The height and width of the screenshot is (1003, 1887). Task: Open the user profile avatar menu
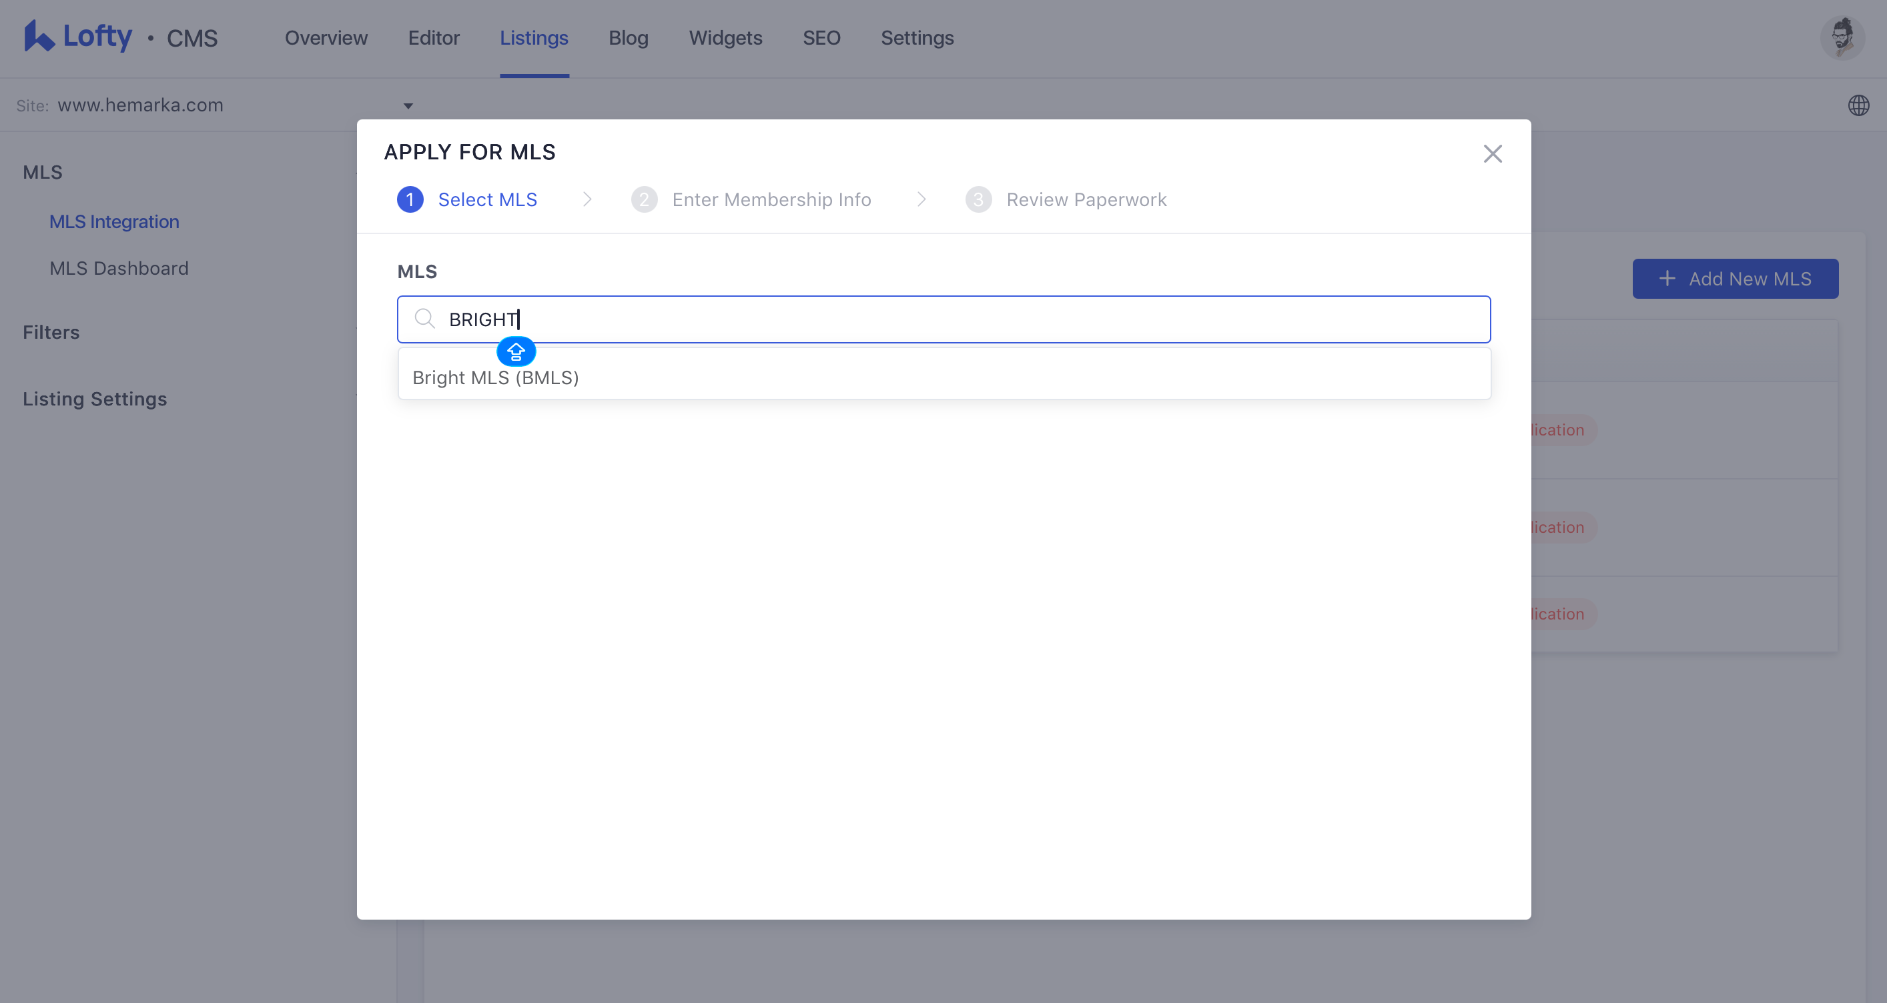coord(1842,37)
